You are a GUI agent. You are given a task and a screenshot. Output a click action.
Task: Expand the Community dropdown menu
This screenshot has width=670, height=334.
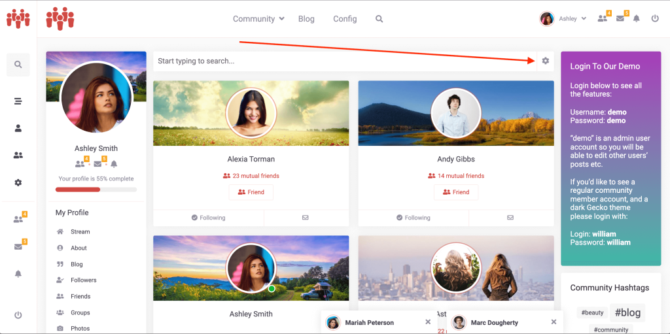point(258,19)
